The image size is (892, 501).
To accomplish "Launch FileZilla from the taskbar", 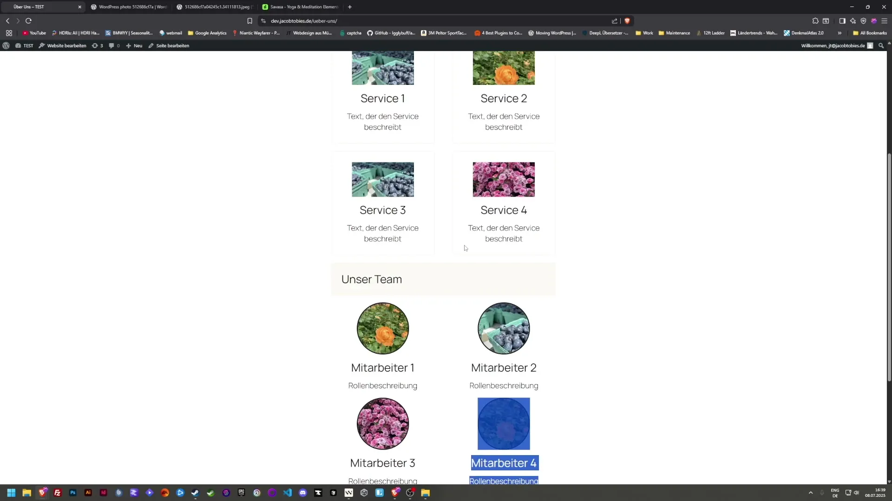I will 58,493.
